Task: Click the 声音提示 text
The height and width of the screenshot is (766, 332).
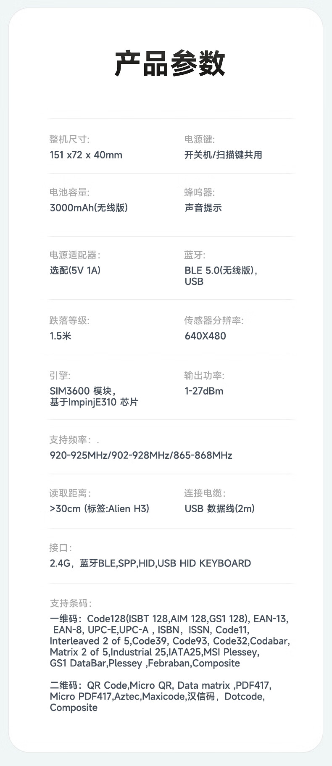Action: pyautogui.click(x=203, y=208)
